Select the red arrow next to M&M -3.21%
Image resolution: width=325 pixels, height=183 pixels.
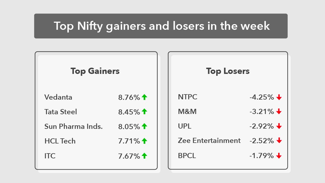point(279,112)
